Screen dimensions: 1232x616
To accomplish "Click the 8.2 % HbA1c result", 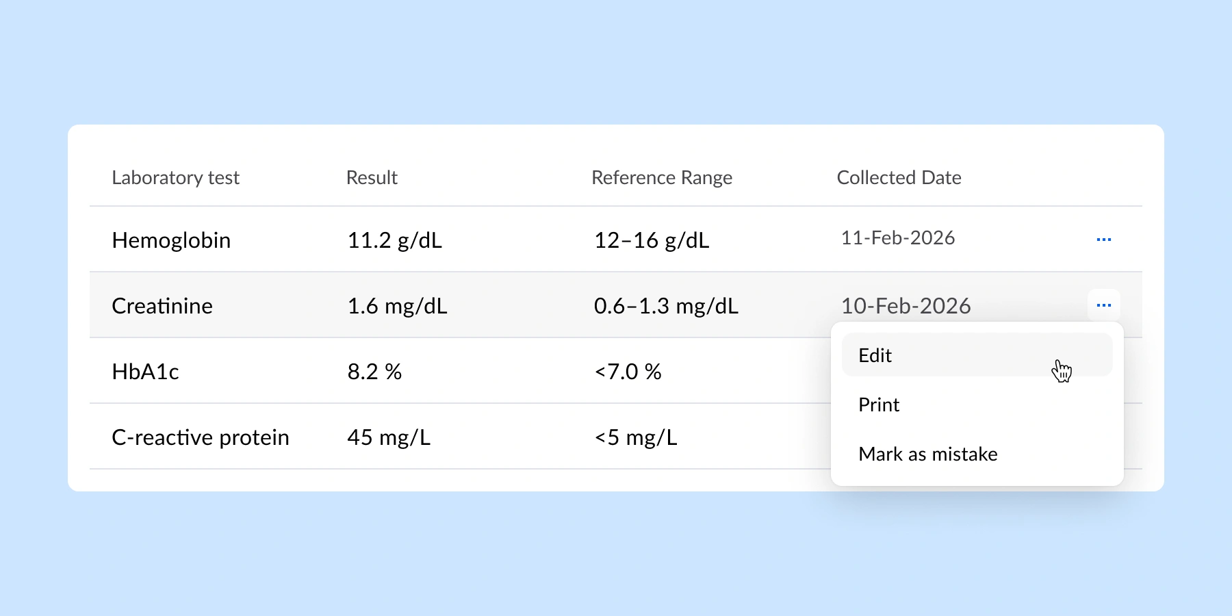I will click(x=374, y=372).
